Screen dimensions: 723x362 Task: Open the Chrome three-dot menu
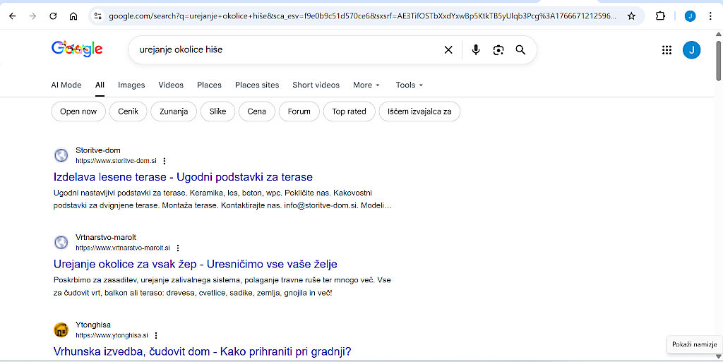click(710, 16)
